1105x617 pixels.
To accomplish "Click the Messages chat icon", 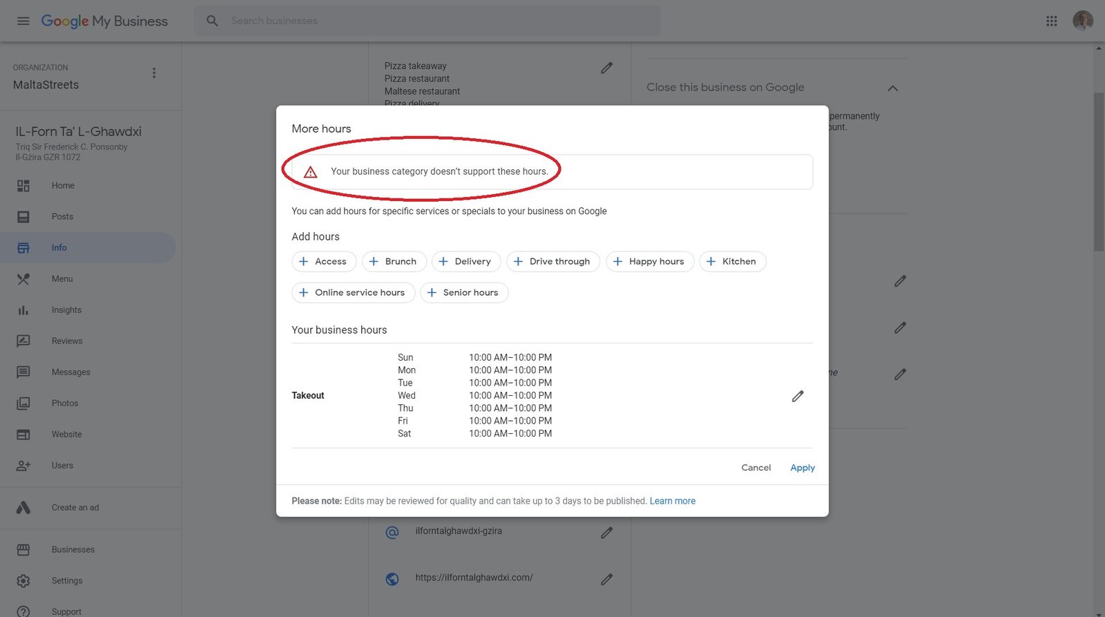I will 23,372.
